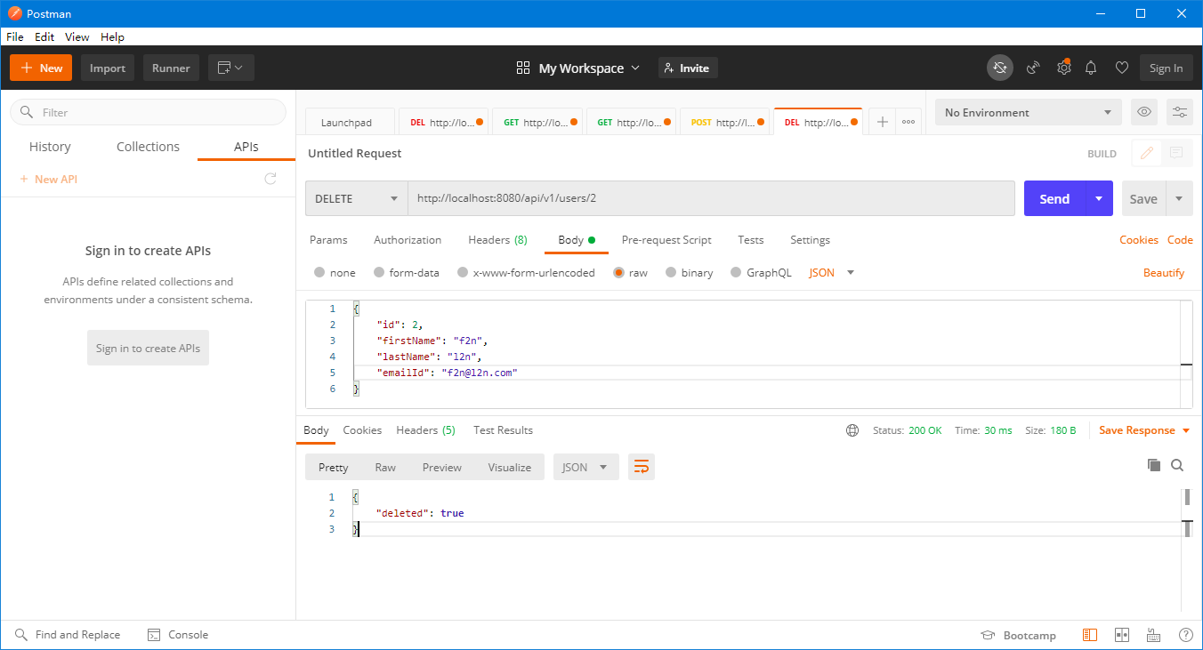This screenshot has width=1203, height=650.
Task: Switch to the History sidebar tab
Action: click(x=50, y=147)
